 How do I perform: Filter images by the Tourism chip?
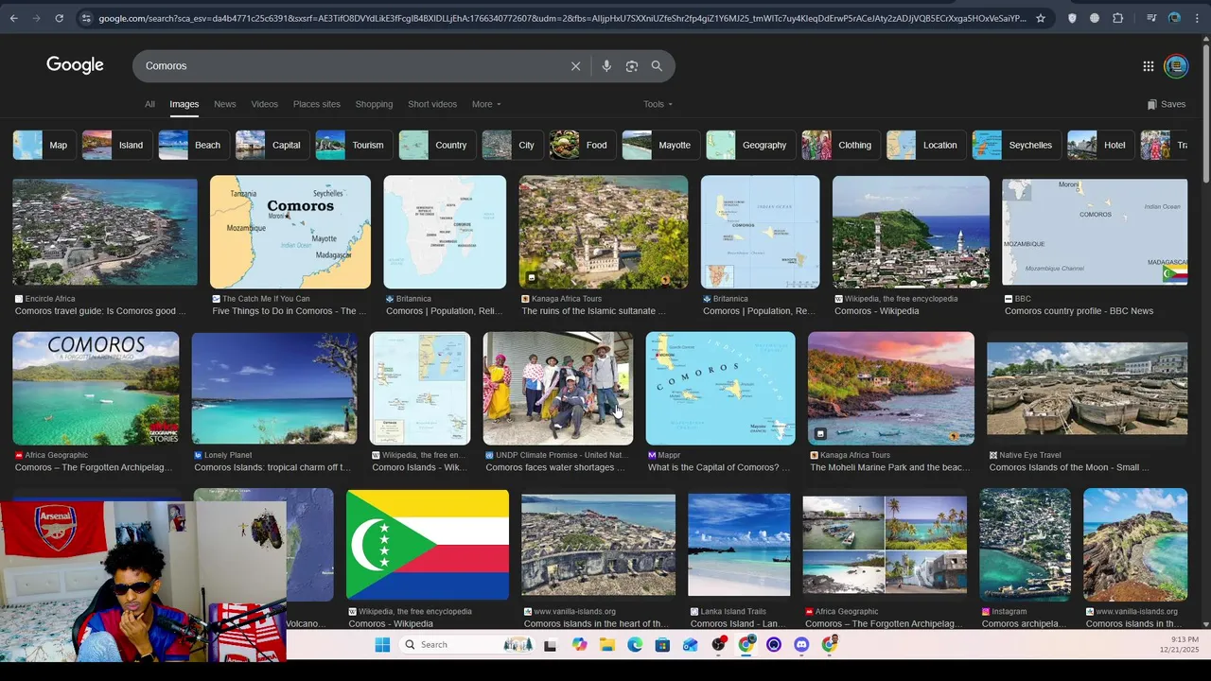click(354, 145)
